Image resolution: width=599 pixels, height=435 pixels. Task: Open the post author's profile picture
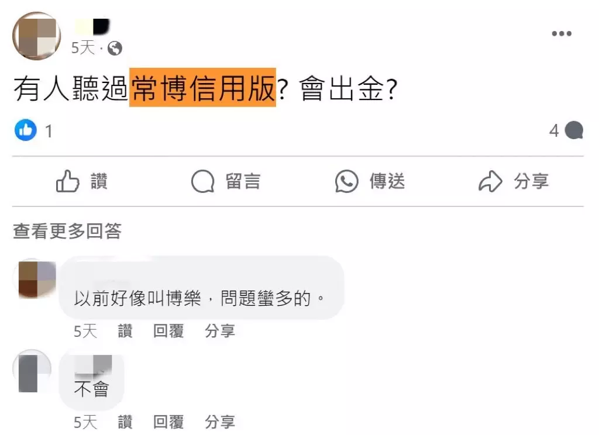[x=36, y=36]
